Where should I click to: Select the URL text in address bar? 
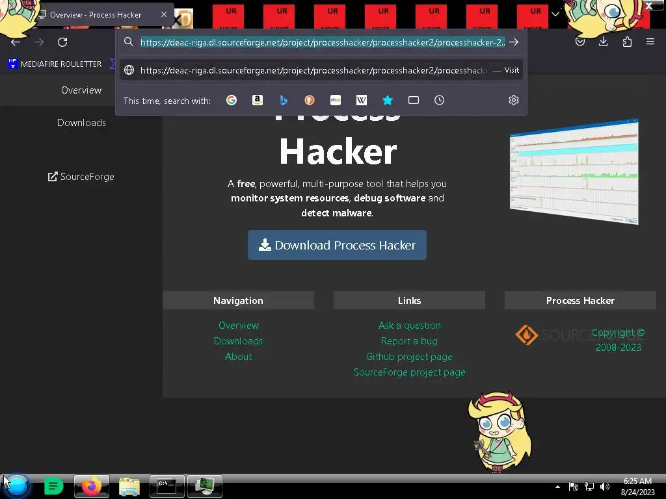click(323, 42)
